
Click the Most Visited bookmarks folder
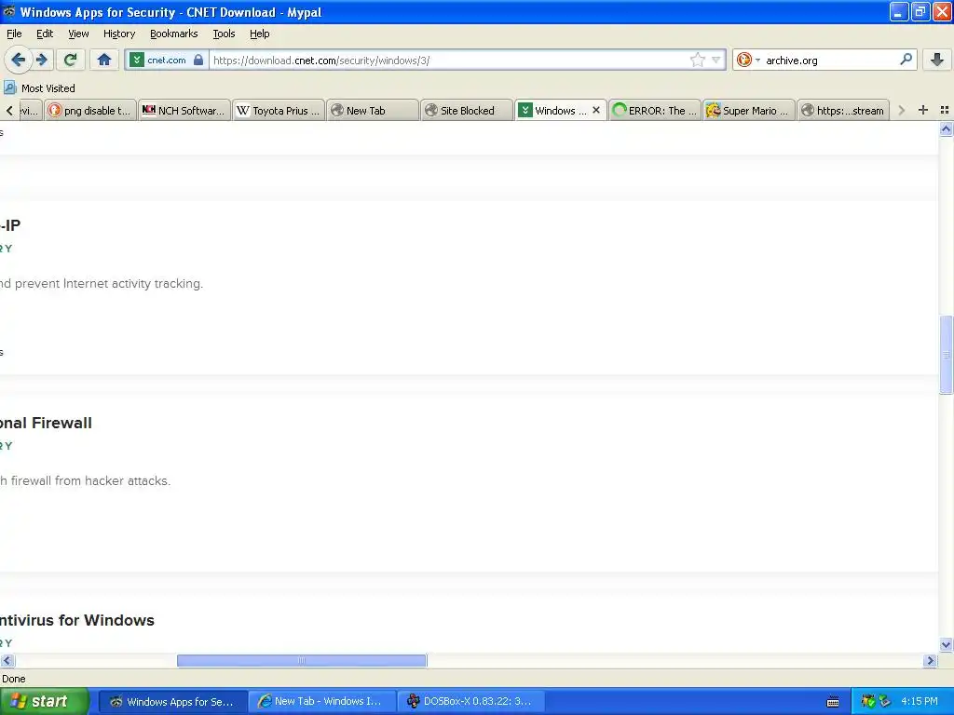tap(39, 88)
